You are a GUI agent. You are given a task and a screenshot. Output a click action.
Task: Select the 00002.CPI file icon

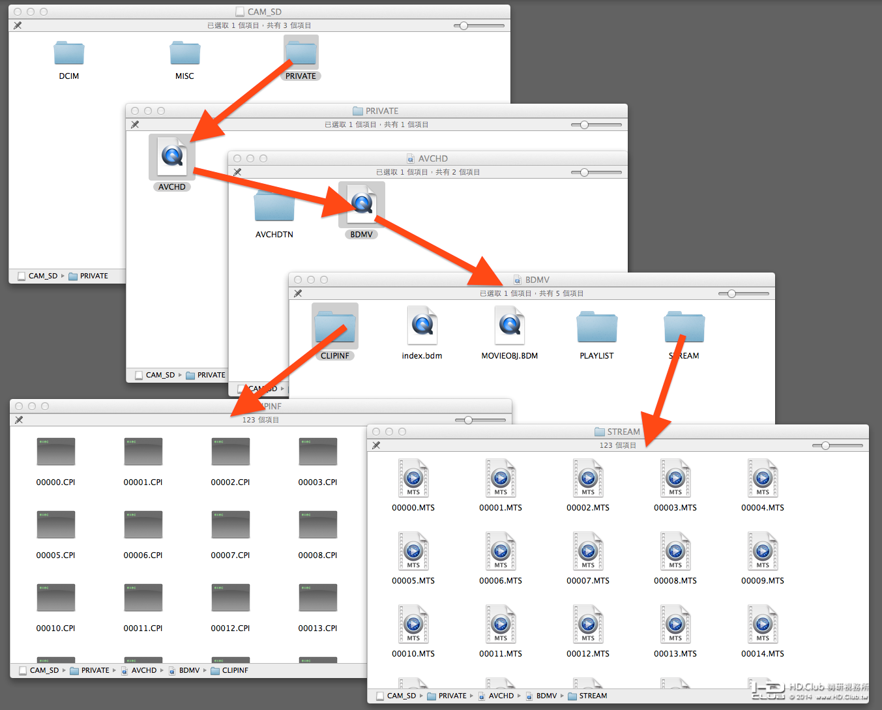(x=231, y=451)
